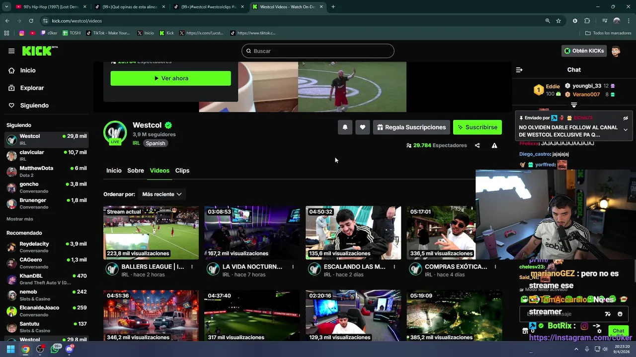Click the COMPRAS EXÓTICA... video title

[456, 267]
